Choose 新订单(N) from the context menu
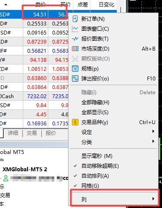 pos(113,19)
